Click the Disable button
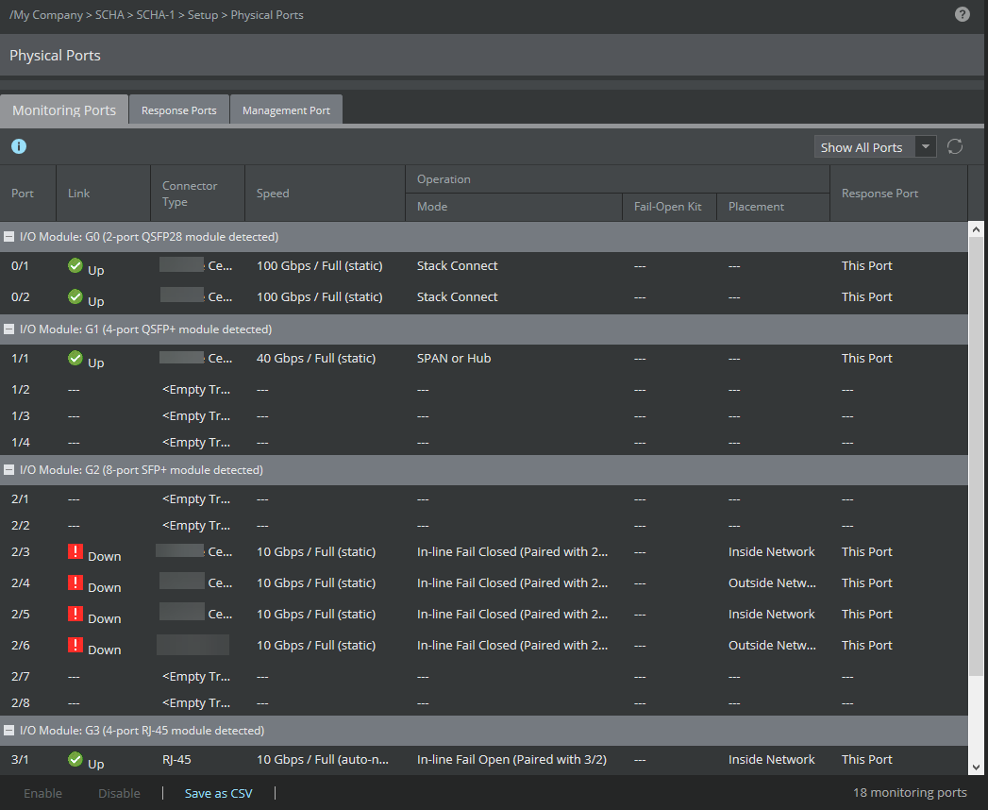The image size is (988, 810). 119,793
